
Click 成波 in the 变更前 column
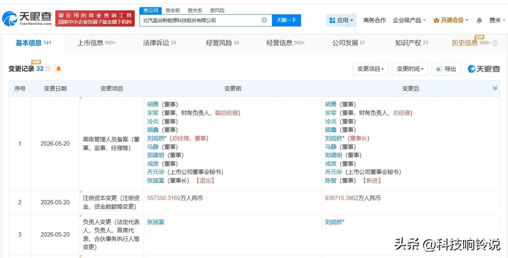pos(153,163)
